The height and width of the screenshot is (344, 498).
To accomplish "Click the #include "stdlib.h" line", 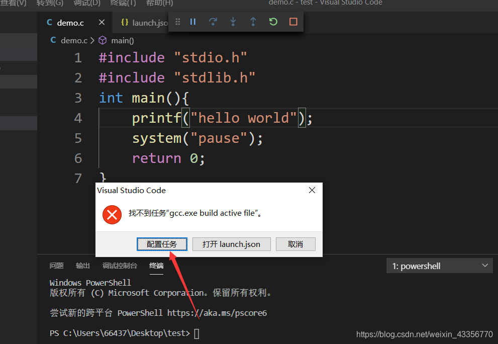I will 177,78.
